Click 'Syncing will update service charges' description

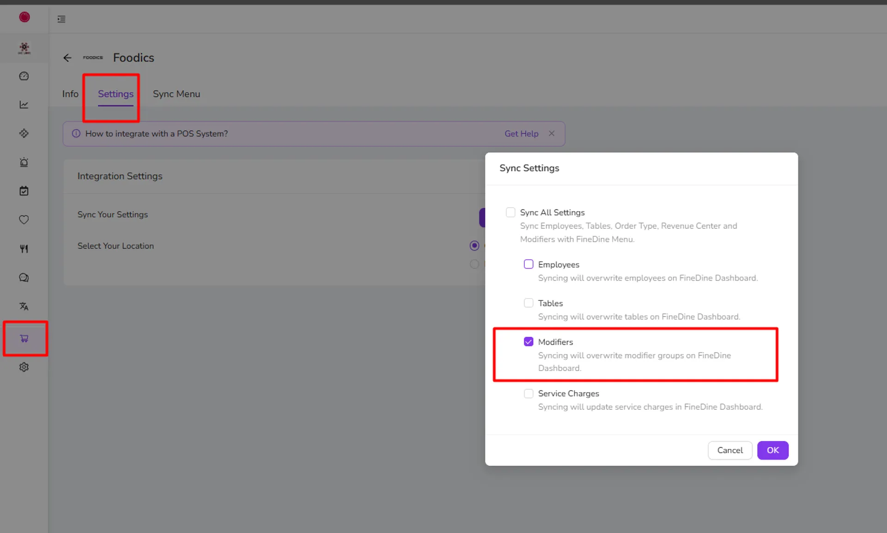pos(650,407)
